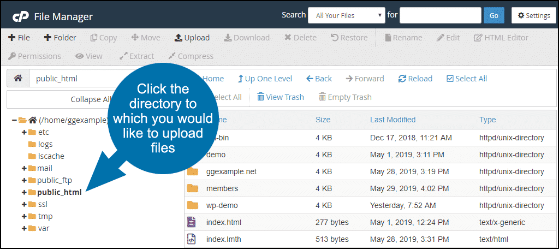
Task: Expand the etc folder in tree
Action: 24,132
